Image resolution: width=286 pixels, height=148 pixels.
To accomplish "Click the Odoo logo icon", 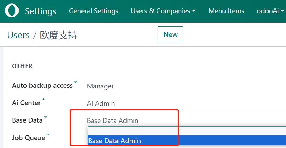I will coord(12,11).
